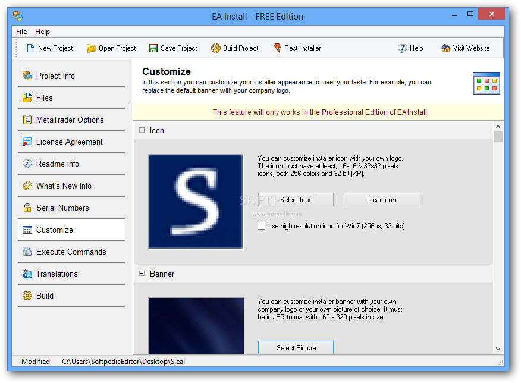Click the Select Picture button
The image size is (521, 383).
point(296,347)
